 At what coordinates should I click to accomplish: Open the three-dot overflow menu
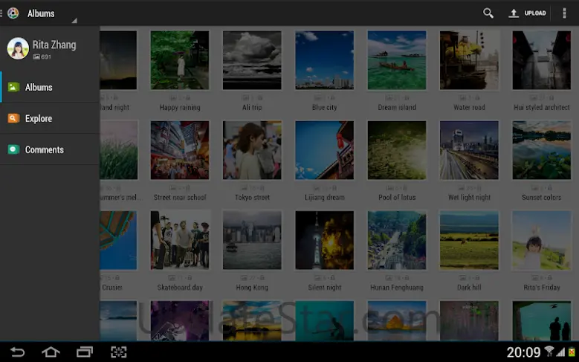pos(563,13)
